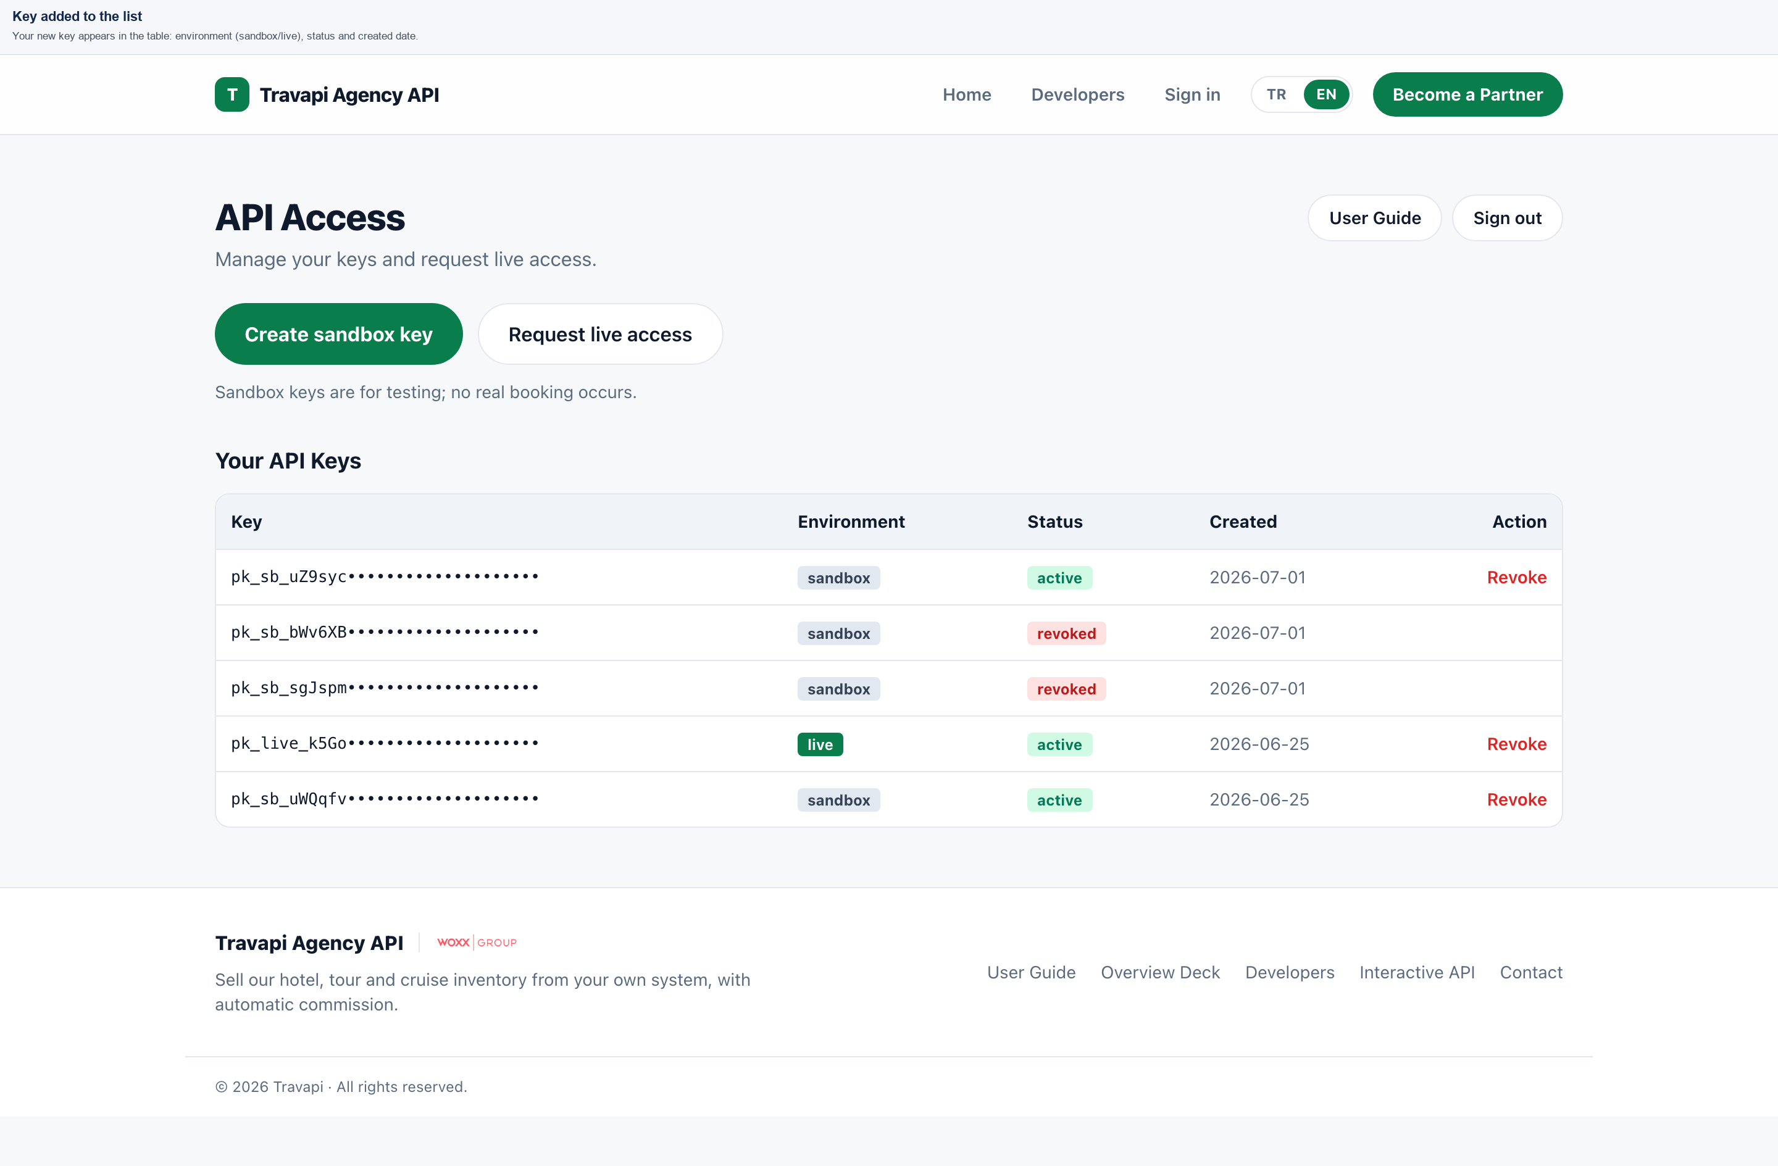Click the sandbox badge in pk_sb_sgJspm row

(838, 689)
